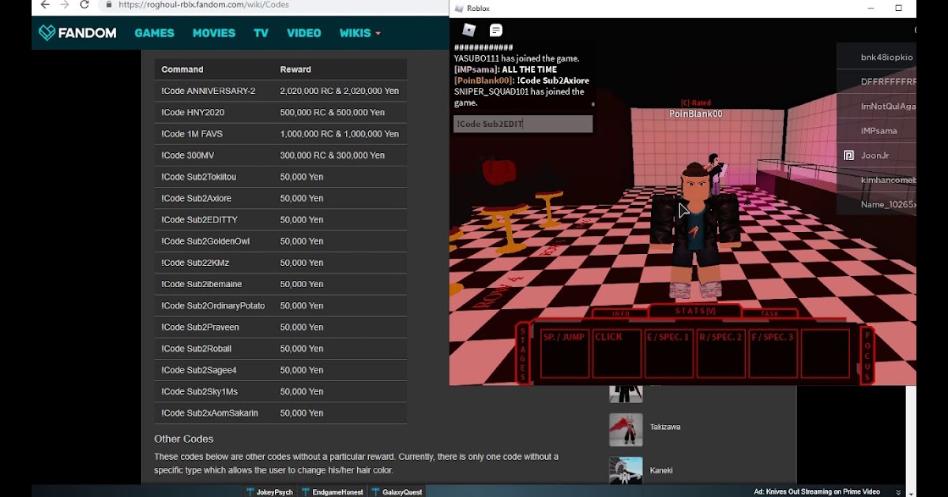Click the SP. / JUMP ability slot
Viewport: 948px width, 497px height.
coord(564,352)
